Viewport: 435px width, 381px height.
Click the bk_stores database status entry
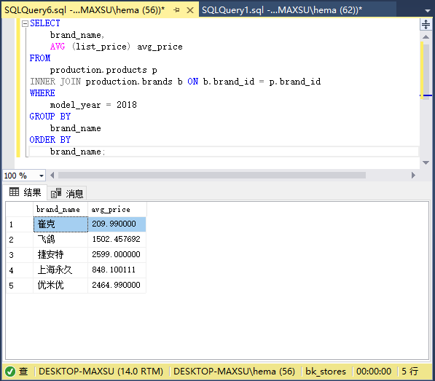pos(326,372)
